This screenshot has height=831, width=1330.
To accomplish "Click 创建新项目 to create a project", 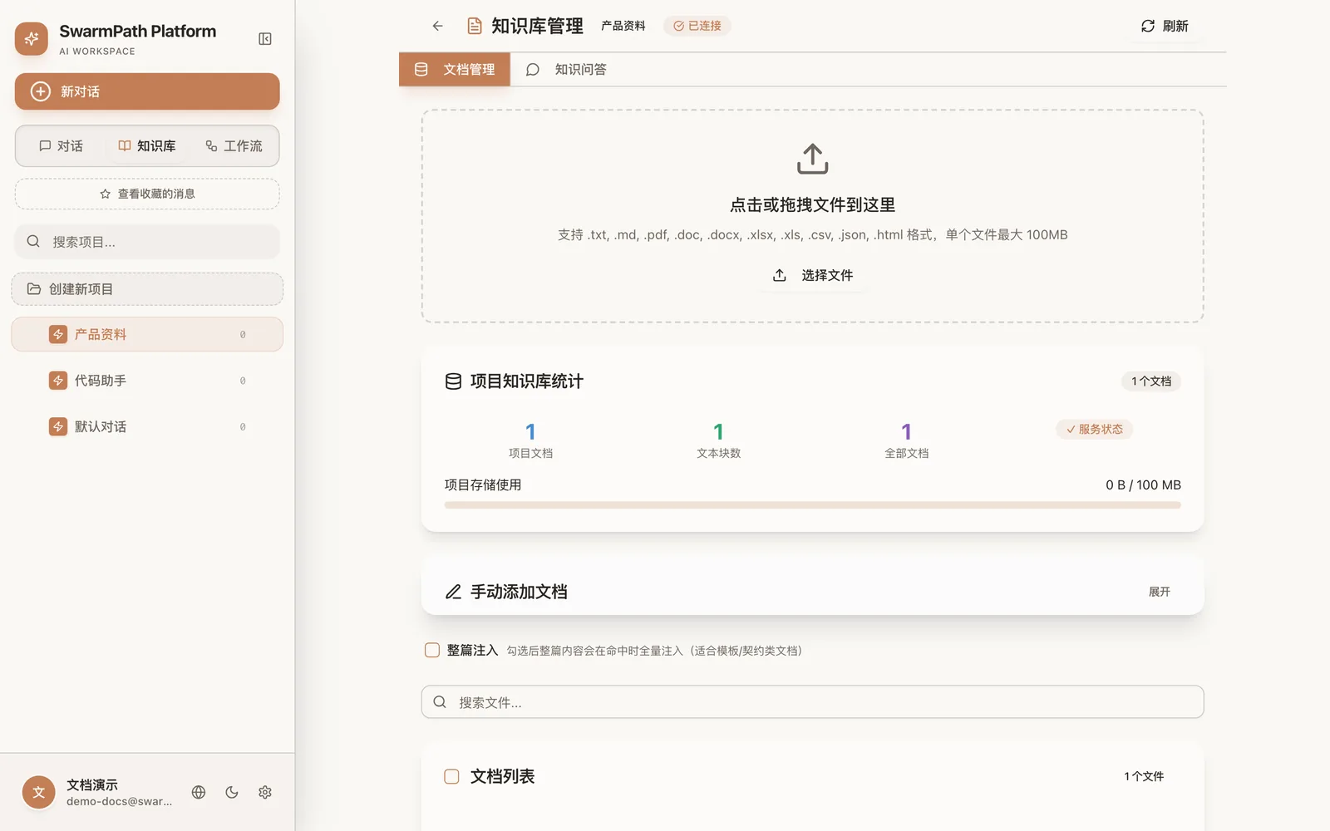I will [x=147, y=289].
